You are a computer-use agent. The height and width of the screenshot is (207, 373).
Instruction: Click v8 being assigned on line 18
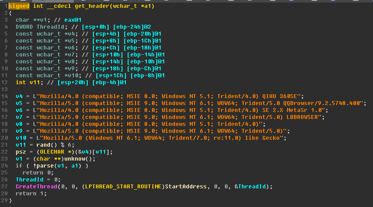coord(19,124)
